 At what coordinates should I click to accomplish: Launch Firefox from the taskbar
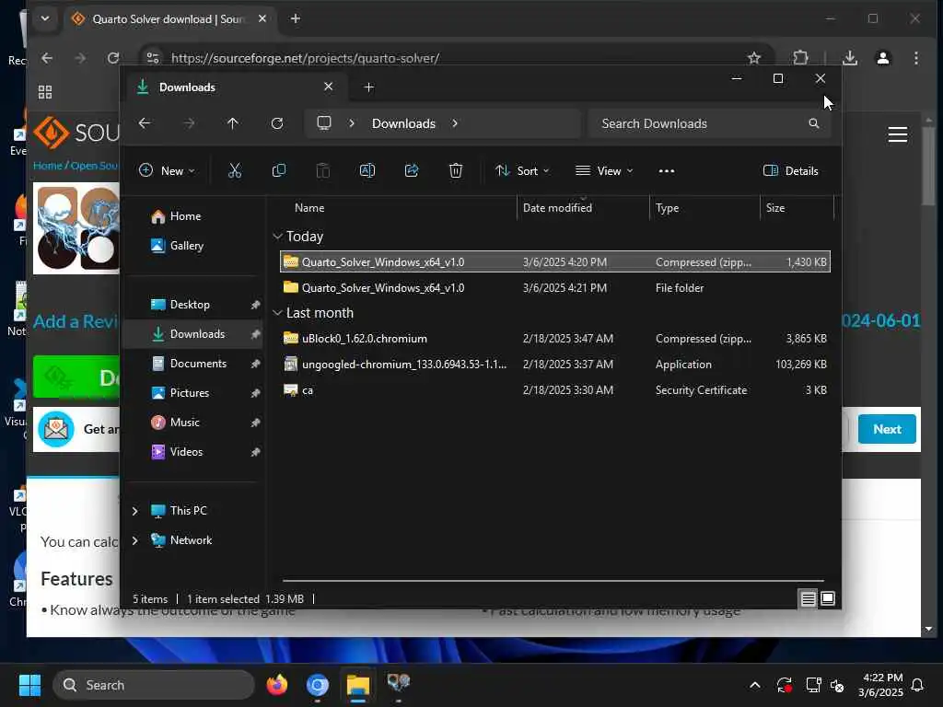click(277, 685)
